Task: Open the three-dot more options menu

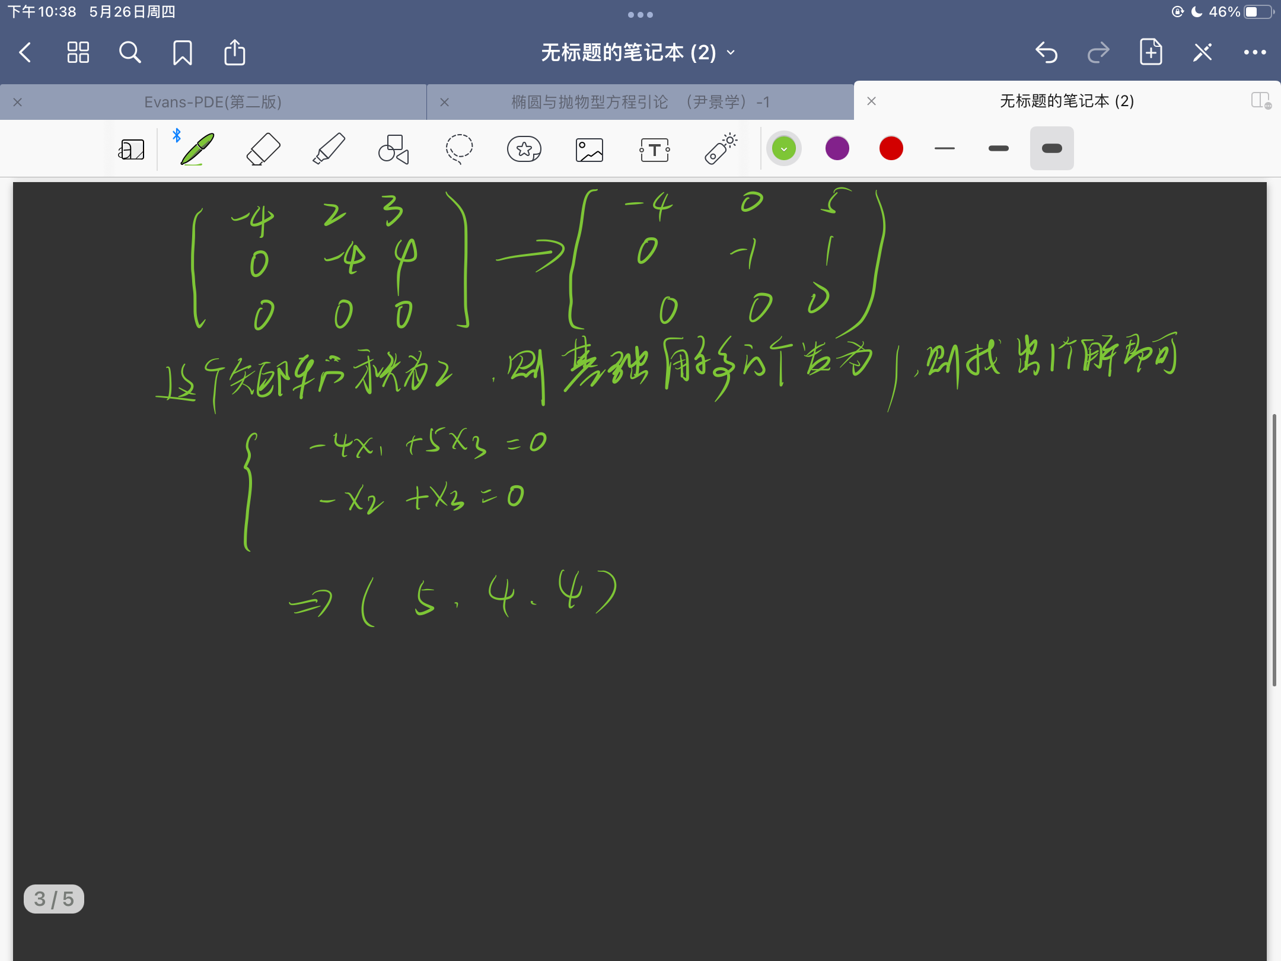Action: tap(1255, 53)
